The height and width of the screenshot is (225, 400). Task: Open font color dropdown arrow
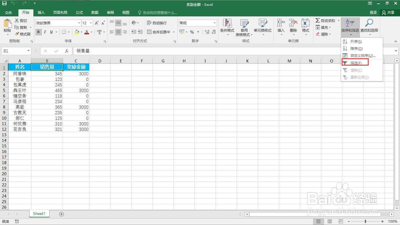click(x=91, y=32)
